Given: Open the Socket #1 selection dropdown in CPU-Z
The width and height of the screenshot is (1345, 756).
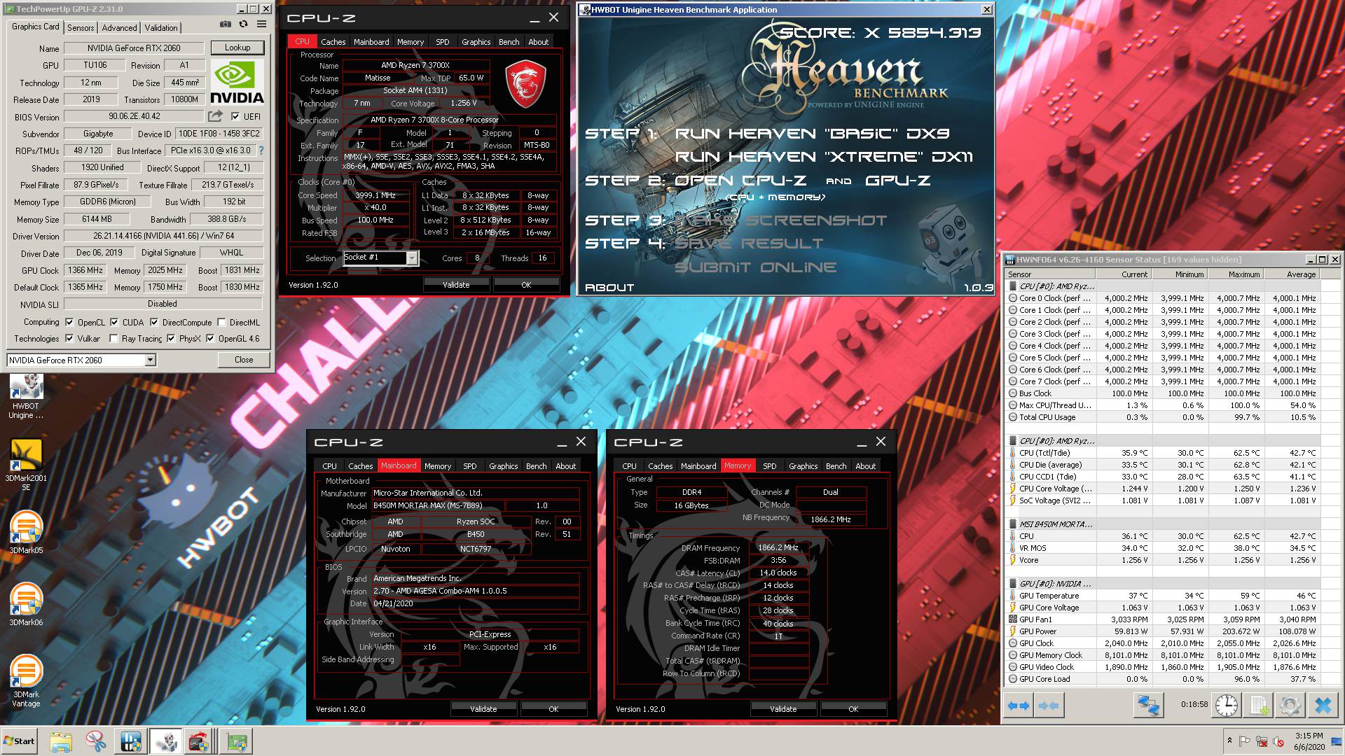Looking at the screenshot, I should click(x=412, y=258).
